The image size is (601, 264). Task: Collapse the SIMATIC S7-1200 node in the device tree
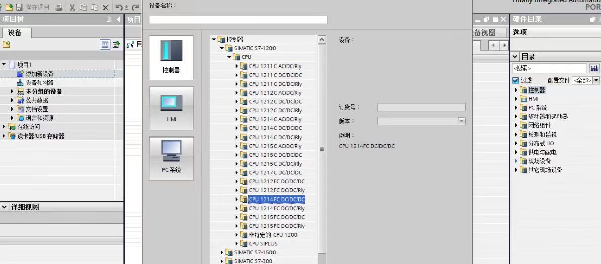[x=222, y=48]
